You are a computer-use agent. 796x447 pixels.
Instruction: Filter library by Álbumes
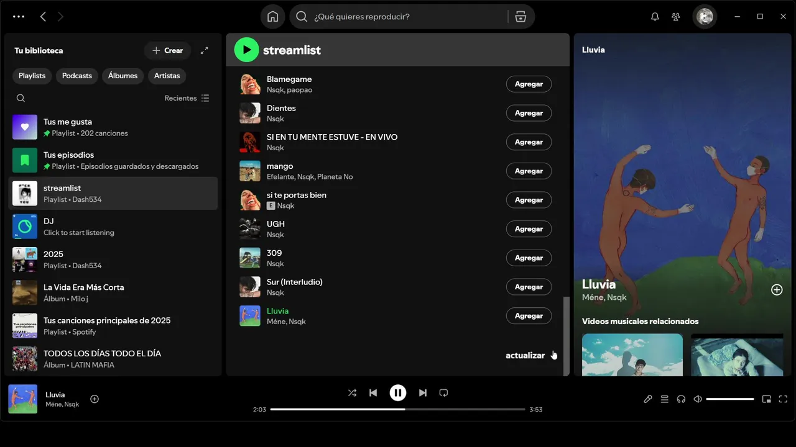123,76
